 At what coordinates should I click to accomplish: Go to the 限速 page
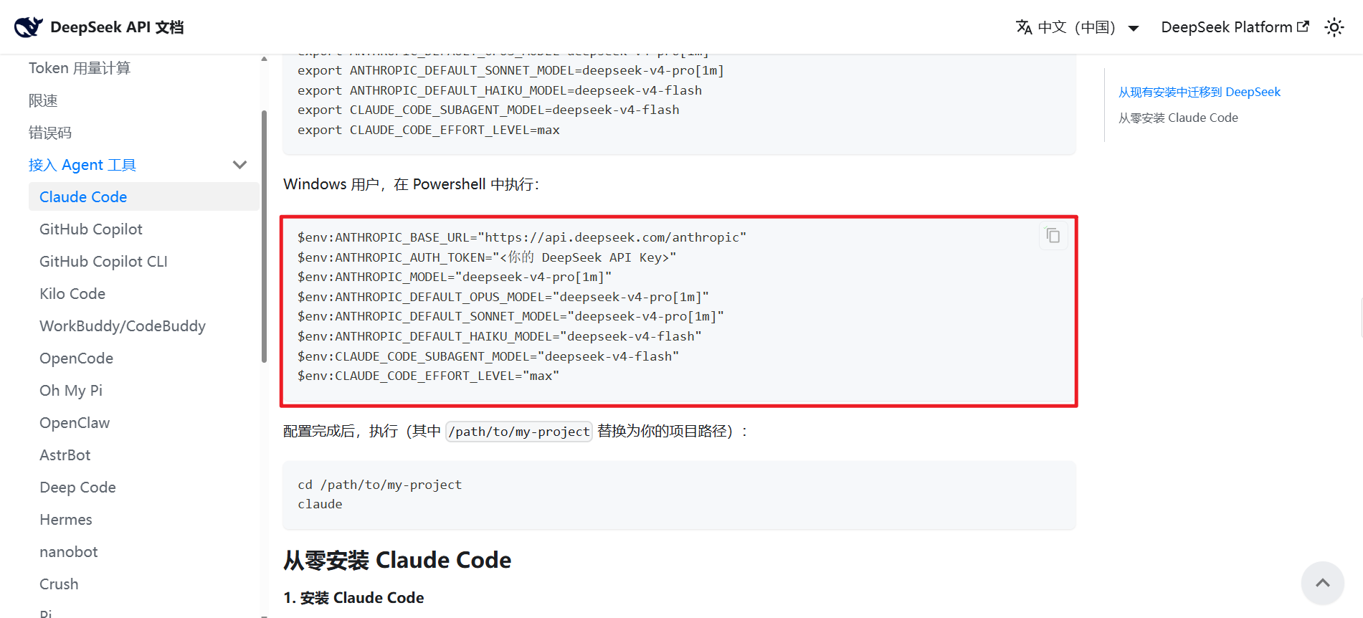(43, 100)
